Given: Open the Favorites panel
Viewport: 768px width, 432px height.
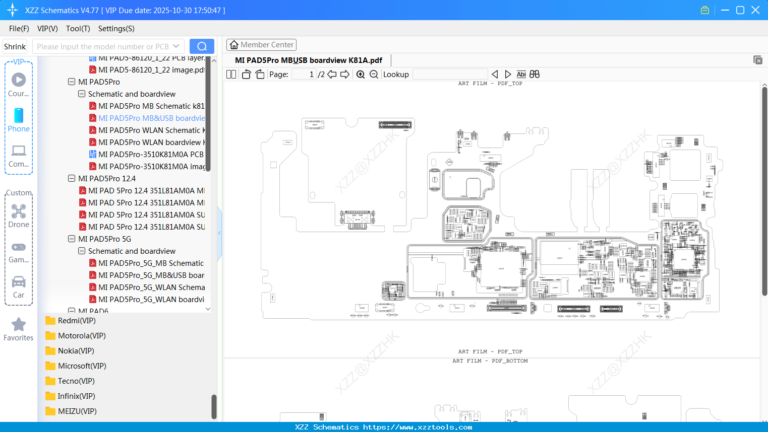Looking at the screenshot, I should (x=18, y=328).
